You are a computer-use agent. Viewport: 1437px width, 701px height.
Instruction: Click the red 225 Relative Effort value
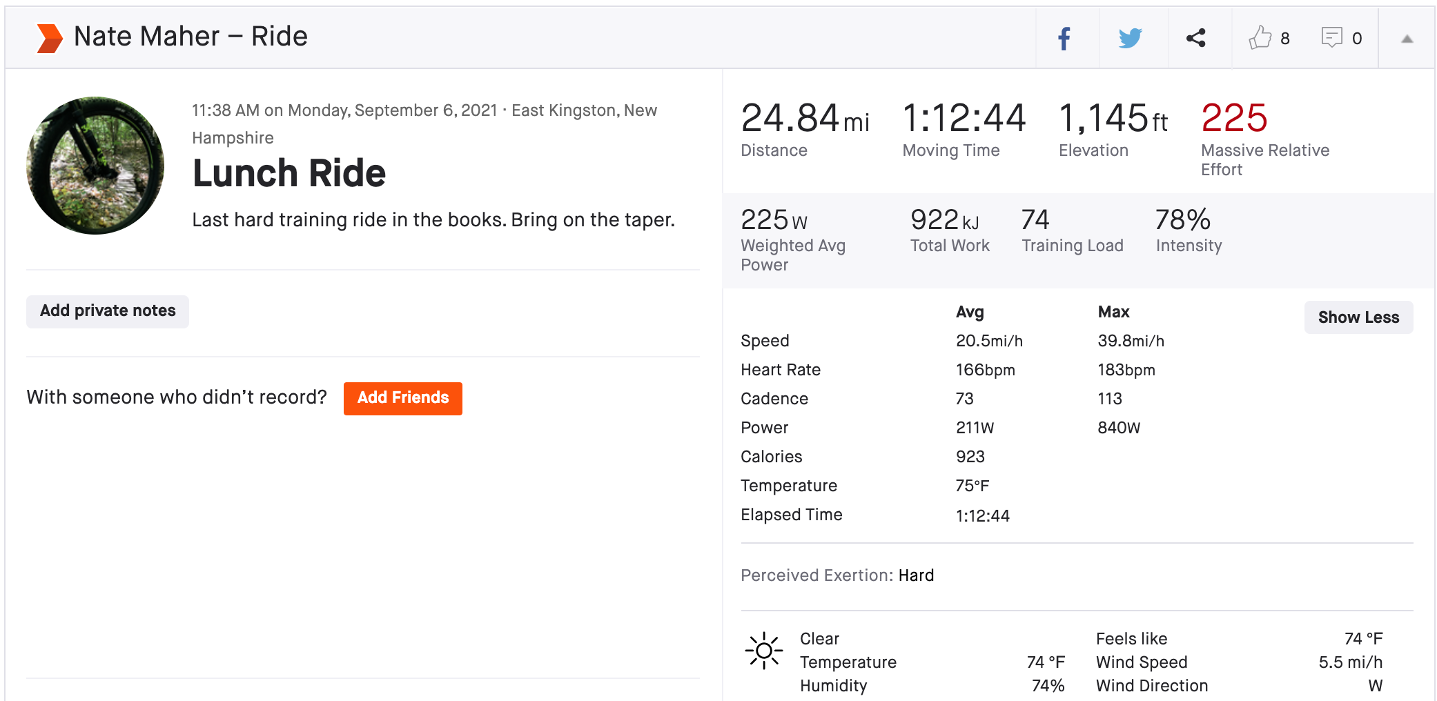pyautogui.click(x=1234, y=118)
